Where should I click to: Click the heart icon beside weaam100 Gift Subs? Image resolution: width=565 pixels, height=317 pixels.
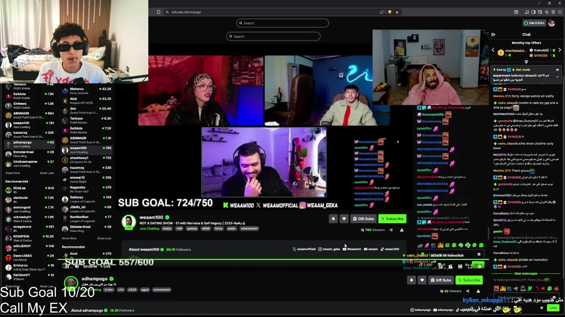tap(344, 219)
